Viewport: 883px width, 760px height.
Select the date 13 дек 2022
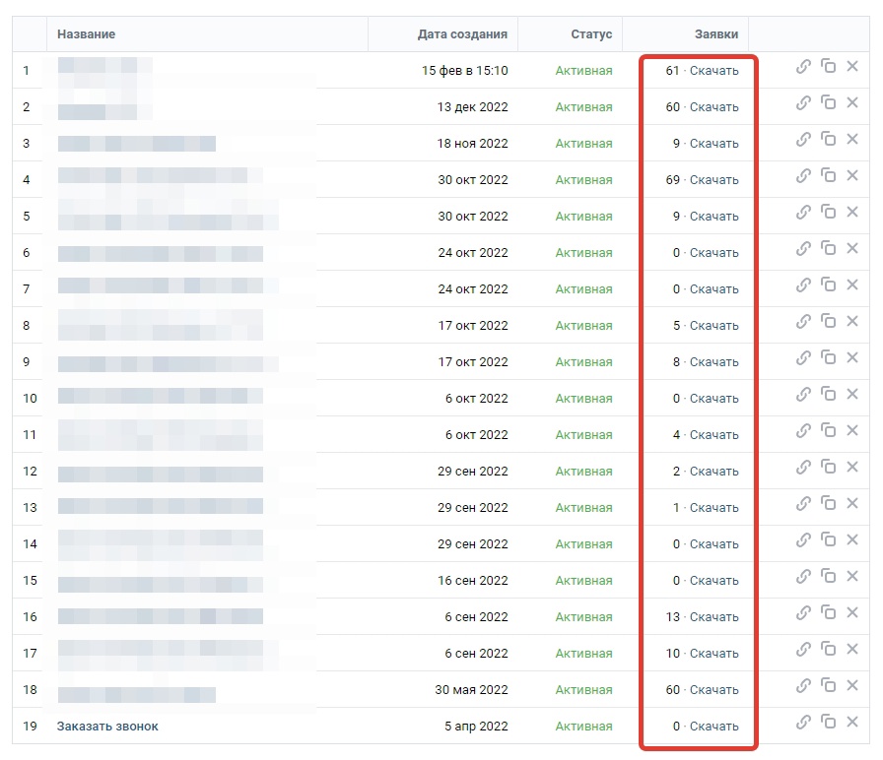point(472,107)
